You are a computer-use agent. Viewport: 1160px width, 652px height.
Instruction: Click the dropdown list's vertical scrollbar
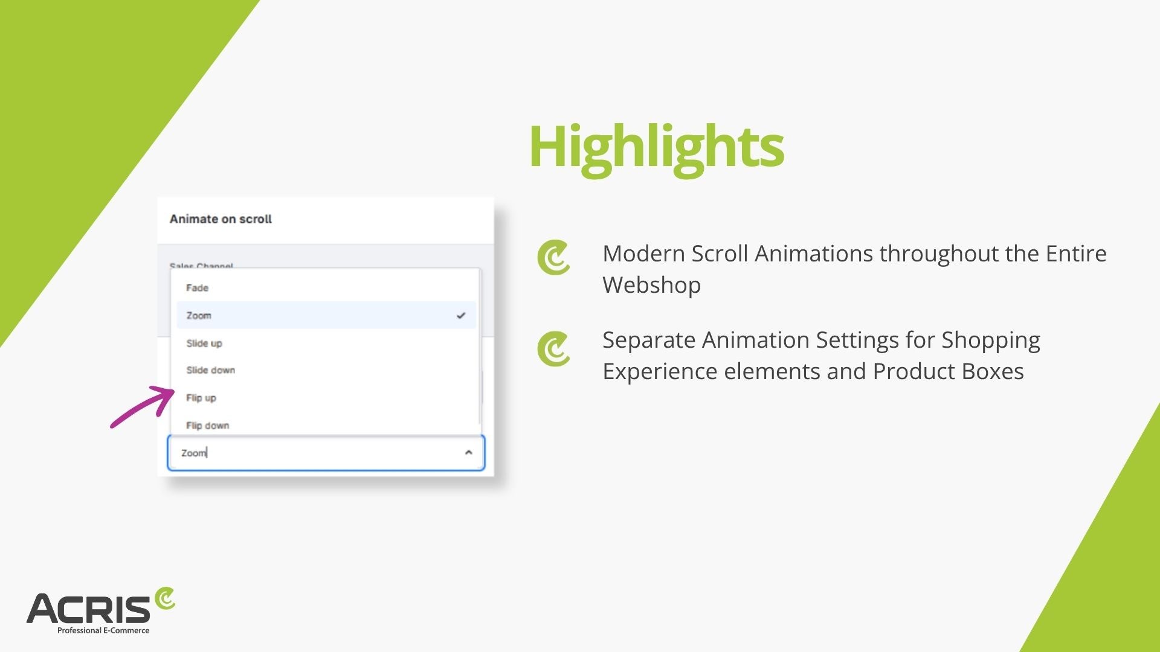coord(480,347)
